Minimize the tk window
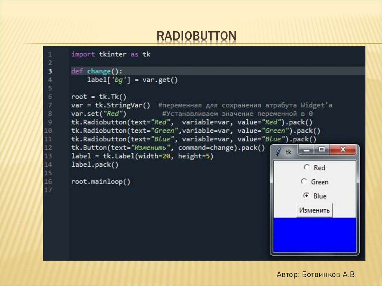382x286 pixels. pyautogui.click(x=307, y=150)
